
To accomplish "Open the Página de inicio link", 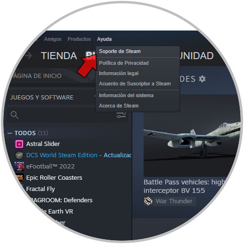I will [x=37, y=76].
